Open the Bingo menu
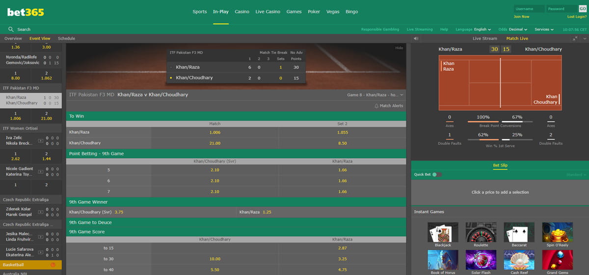The image size is (589, 275). coord(351,12)
